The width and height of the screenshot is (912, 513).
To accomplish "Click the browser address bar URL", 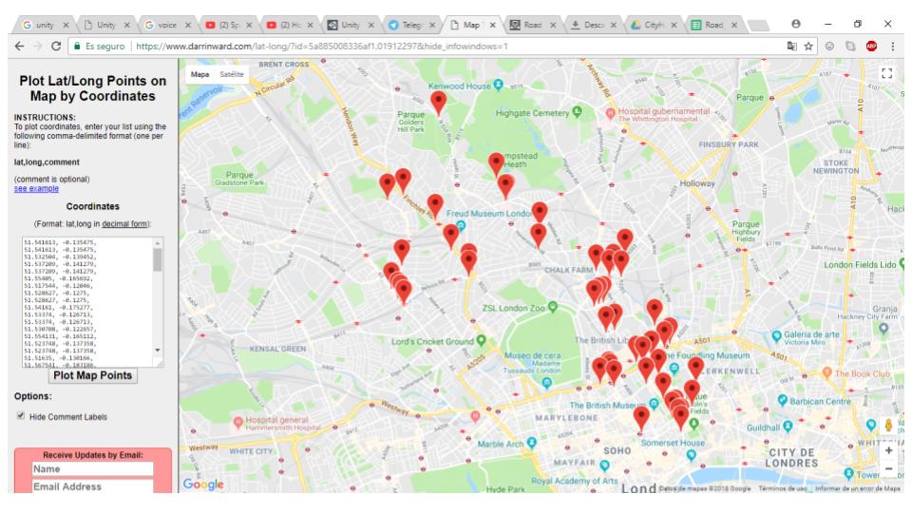I will [322, 46].
